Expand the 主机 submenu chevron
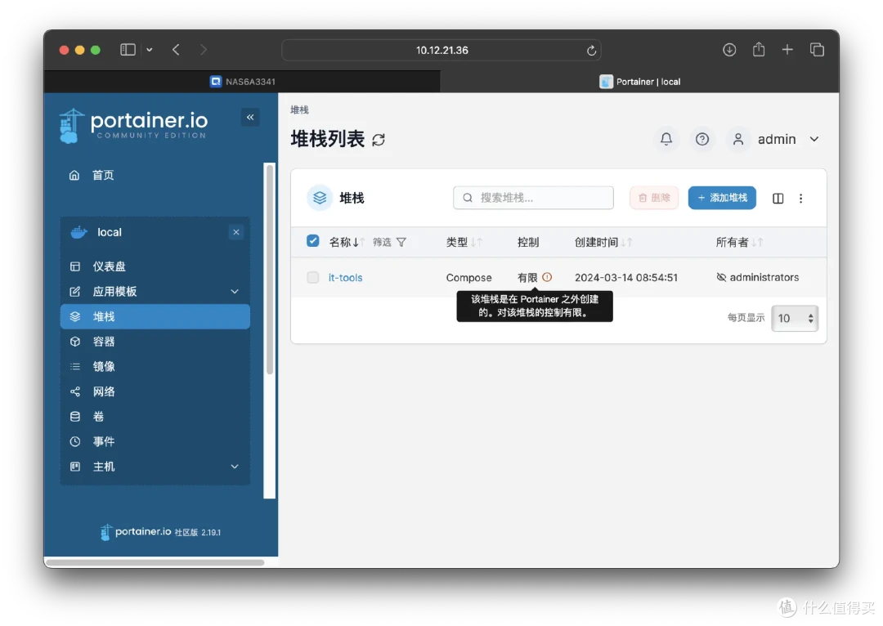This screenshot has width=883, height=626. [235, 467]
